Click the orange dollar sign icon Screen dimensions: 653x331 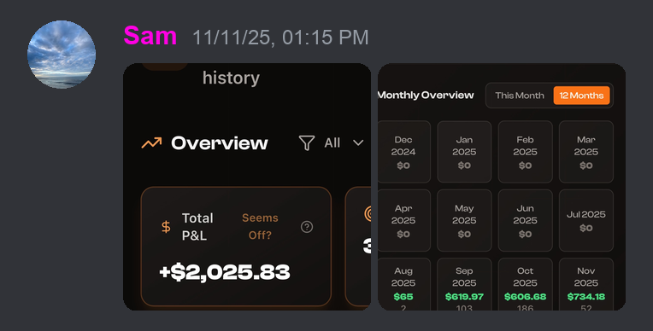point(166,227)
